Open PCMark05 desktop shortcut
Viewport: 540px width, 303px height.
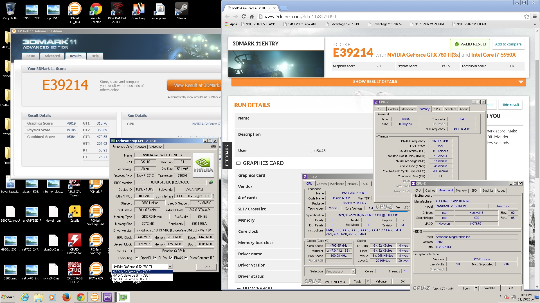click(96, 271)
